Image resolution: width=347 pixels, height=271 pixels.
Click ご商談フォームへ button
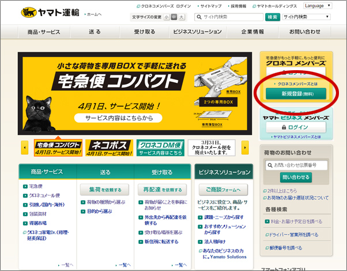[223, 190]
